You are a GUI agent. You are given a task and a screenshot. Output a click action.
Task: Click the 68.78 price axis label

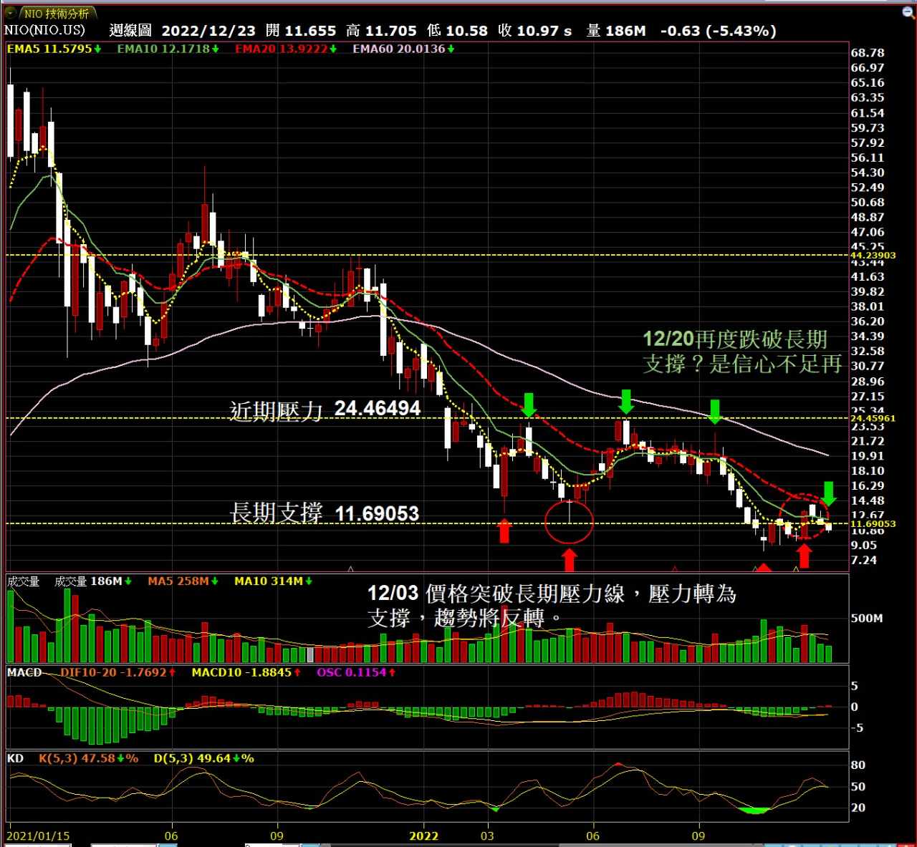[x=868, y=53]
